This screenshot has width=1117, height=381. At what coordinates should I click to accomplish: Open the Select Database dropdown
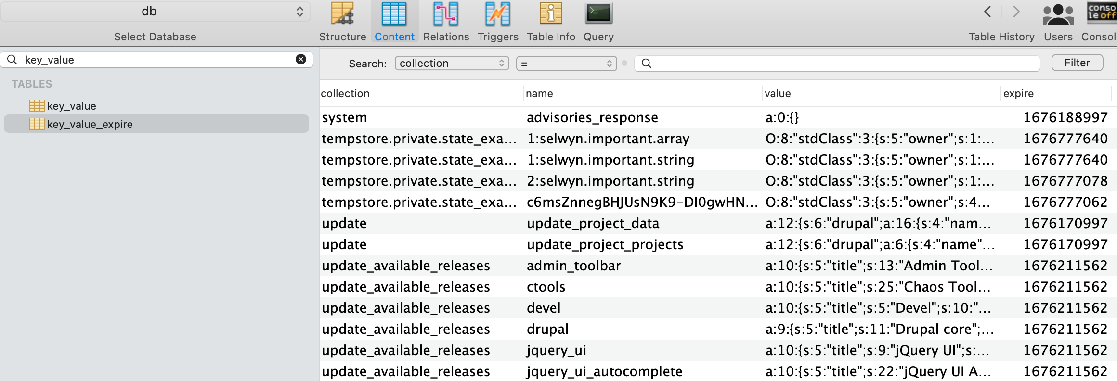156,12
